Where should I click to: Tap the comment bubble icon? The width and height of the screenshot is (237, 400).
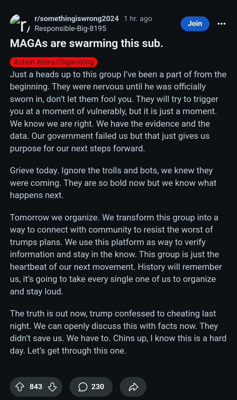[x=83, y=387]
